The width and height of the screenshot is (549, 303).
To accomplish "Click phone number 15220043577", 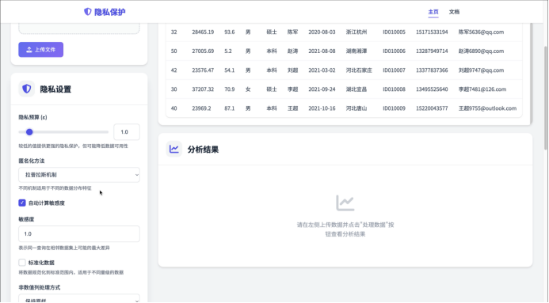I will 432,108.
